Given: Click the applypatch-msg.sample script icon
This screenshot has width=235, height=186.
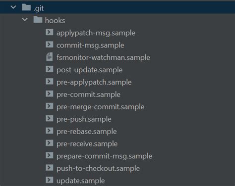Looking at the screenshot, I should [50, 32].
